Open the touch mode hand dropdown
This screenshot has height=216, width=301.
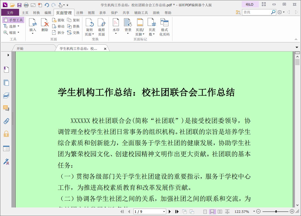(x=62, y=5)
